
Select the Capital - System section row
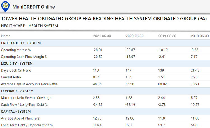pos(105,111)
